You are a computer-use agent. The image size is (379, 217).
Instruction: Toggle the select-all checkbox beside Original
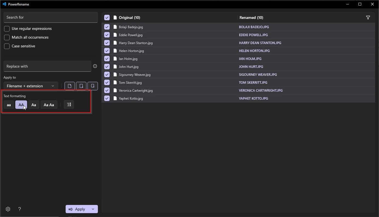(107, 18)
